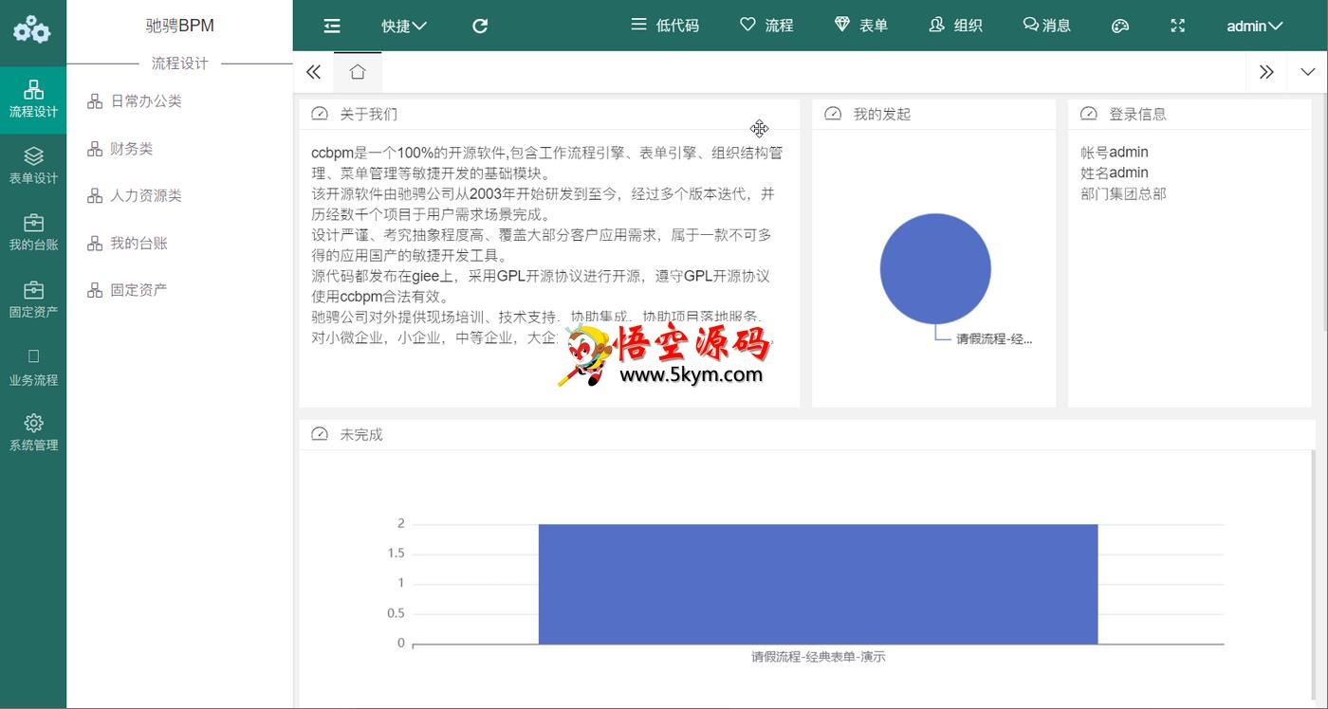Click the 我的发起 panel title
1328x709 pixels.
click(881, 114)
